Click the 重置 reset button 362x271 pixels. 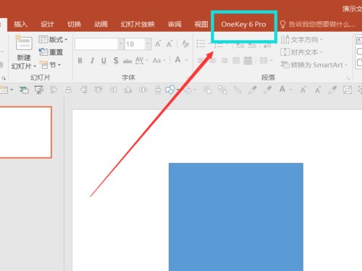(x=51, y=52)
